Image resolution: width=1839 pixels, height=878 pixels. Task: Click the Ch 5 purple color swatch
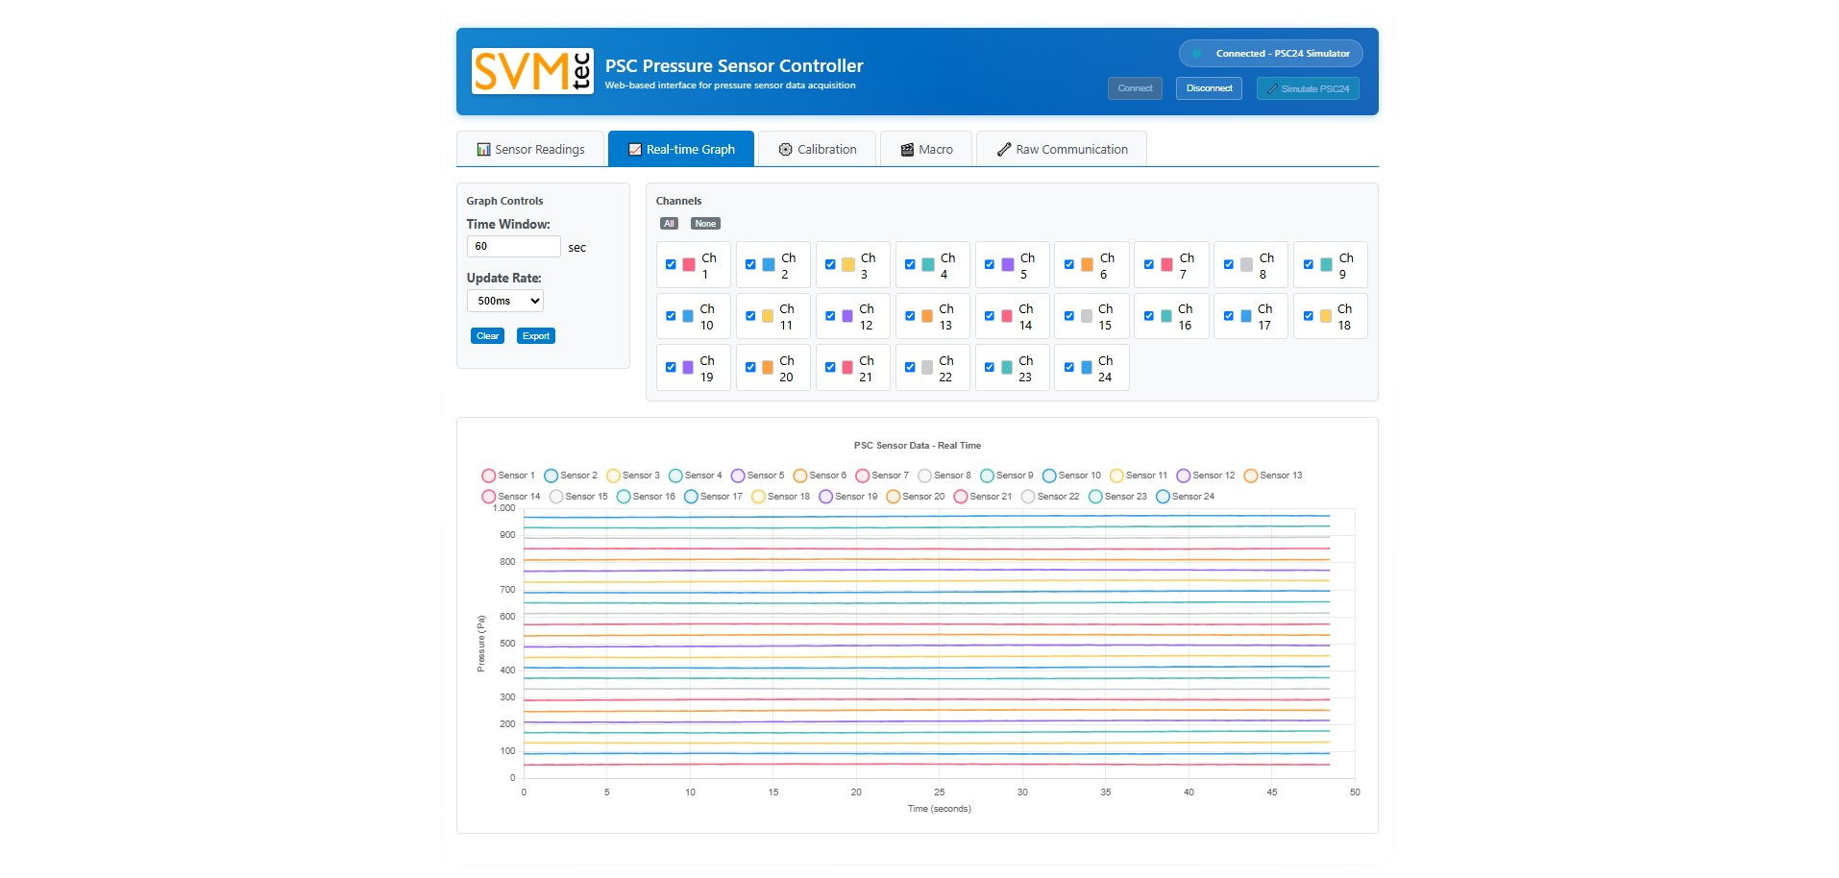tap(1007, 265)
